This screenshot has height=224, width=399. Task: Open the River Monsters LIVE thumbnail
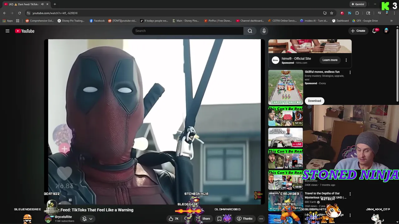click(x=286, y=138)
